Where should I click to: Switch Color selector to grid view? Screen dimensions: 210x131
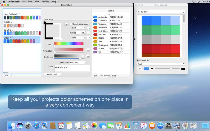[146, 69]
